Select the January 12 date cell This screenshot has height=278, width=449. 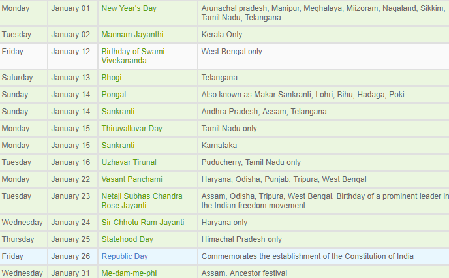tap(72, 56)
